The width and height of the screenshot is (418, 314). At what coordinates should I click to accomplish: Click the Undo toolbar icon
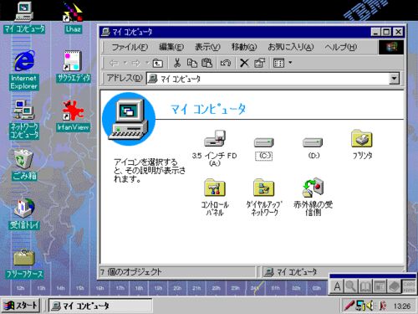[225, 63]
